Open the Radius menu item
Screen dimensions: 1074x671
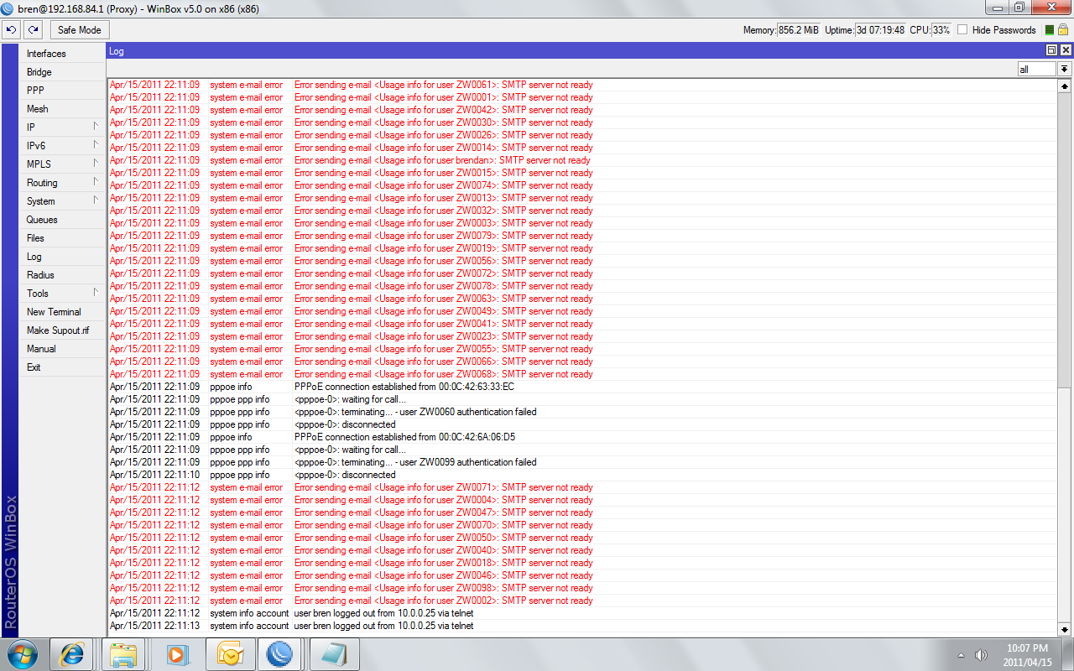point(63,275)
